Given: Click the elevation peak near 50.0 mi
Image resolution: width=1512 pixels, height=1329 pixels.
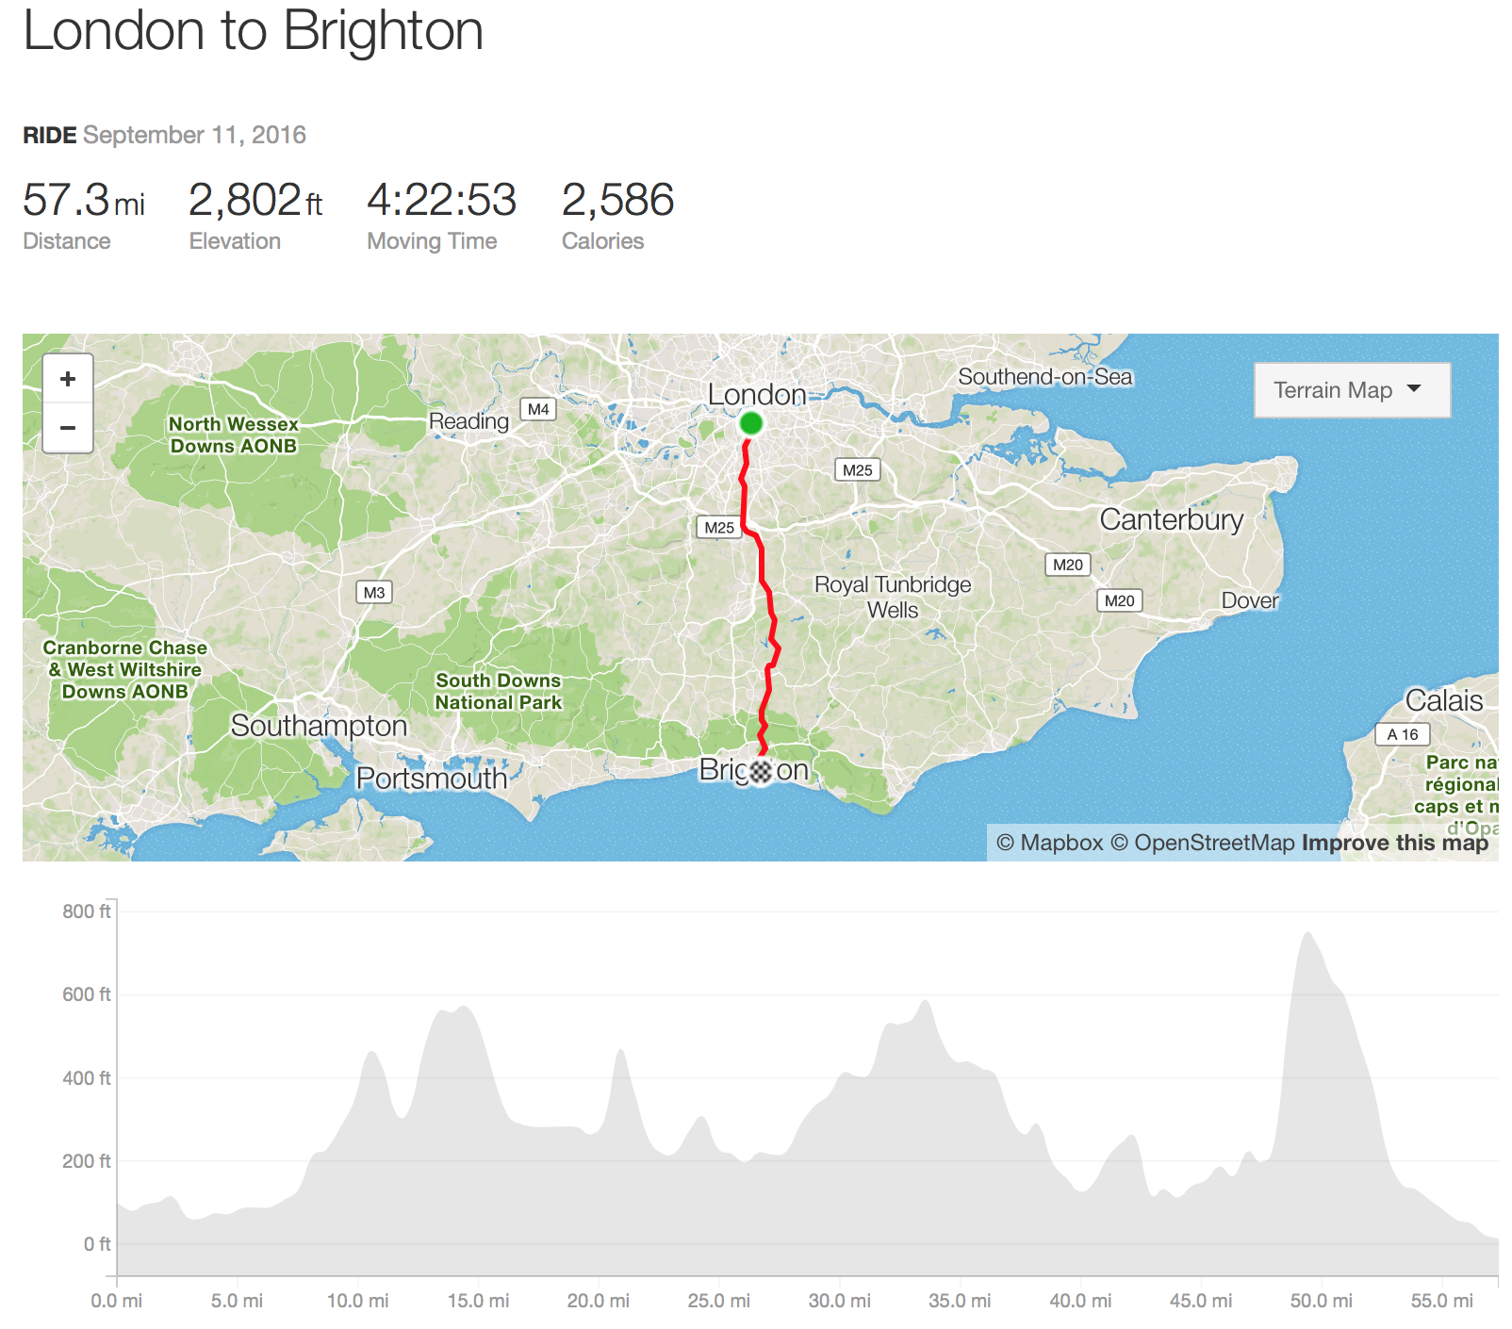Looking at the screenshot, I should 1307,935.
